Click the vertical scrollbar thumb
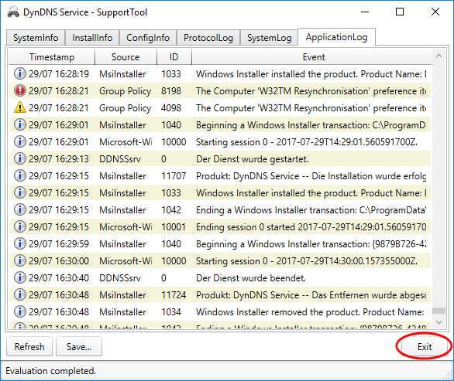 click(439, 311)
